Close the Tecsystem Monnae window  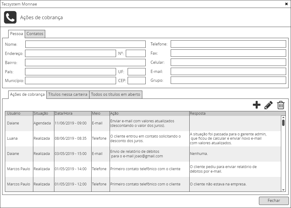[286, 4]
